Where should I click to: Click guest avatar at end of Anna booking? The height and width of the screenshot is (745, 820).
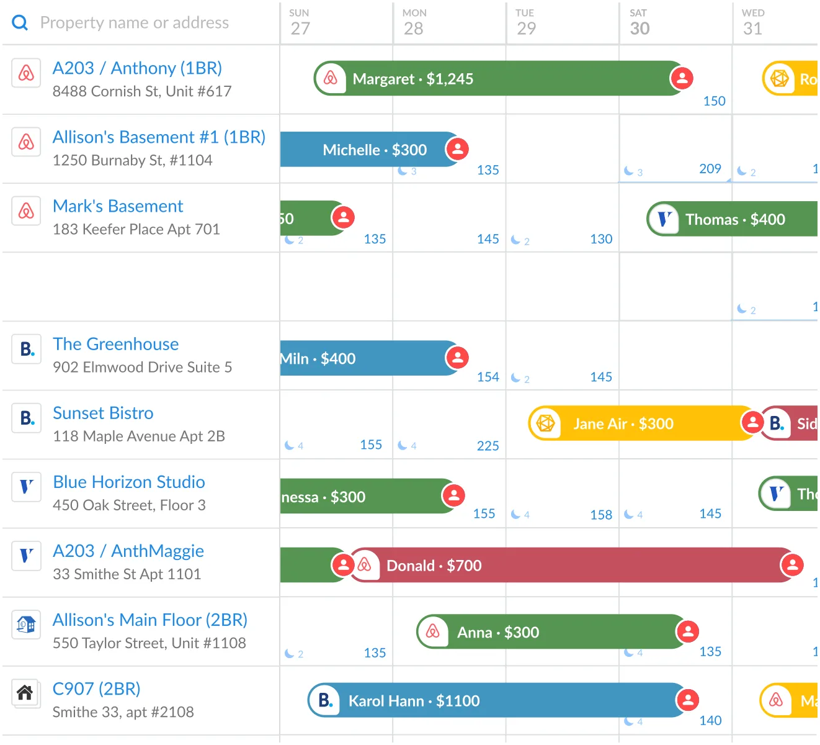tap(687, 631)
